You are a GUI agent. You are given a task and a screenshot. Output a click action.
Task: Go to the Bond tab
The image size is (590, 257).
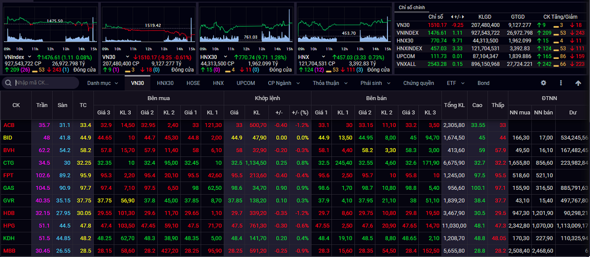point(483,83)
